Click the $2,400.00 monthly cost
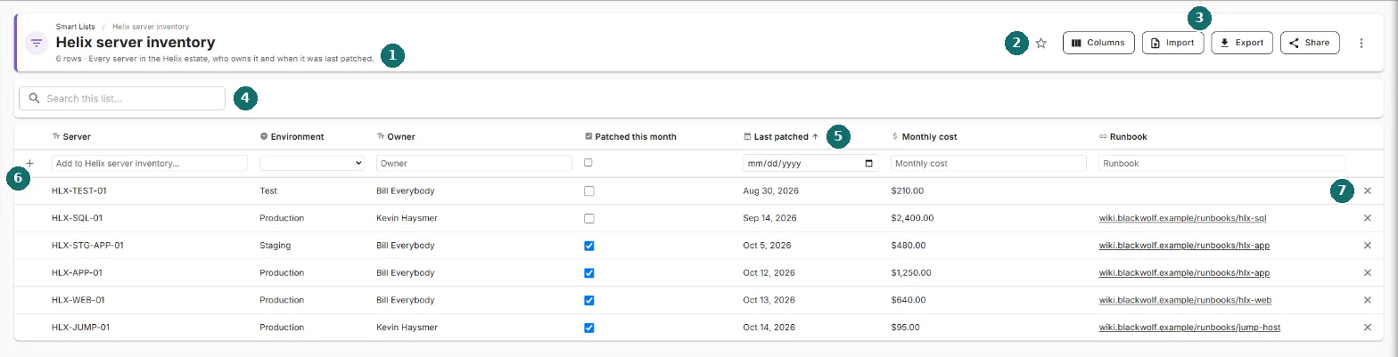 pos(912,218)
